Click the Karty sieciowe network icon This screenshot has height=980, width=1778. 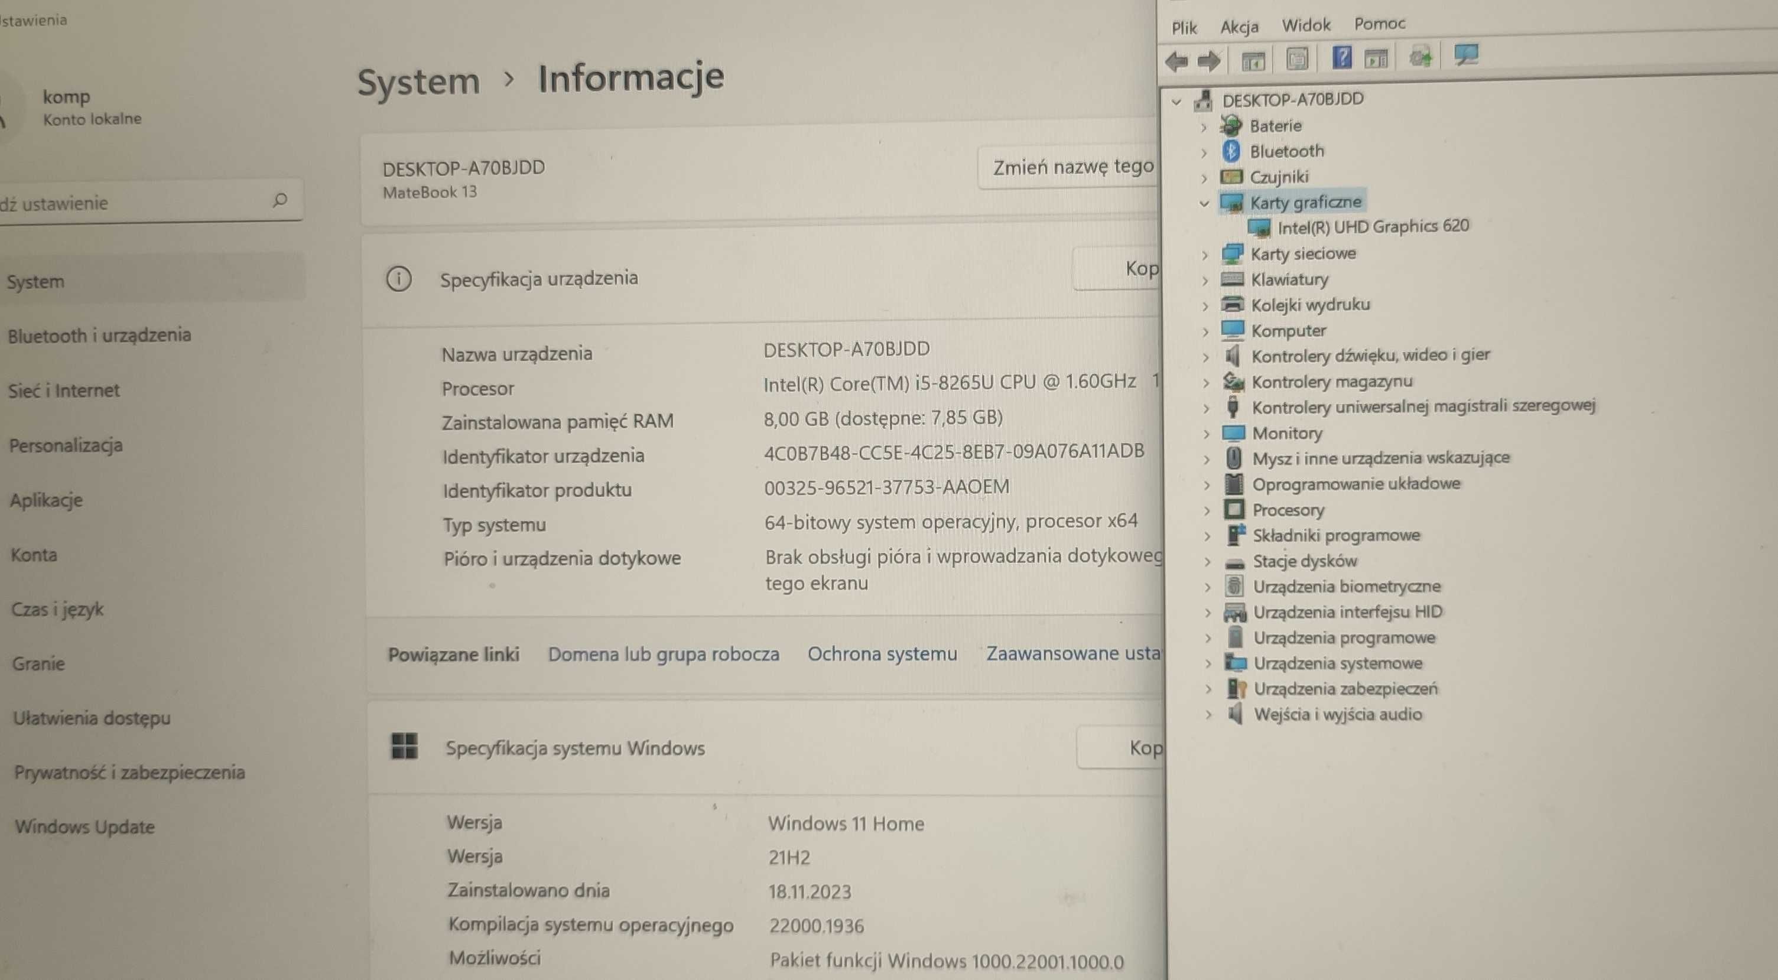(x=1232, y=254)
